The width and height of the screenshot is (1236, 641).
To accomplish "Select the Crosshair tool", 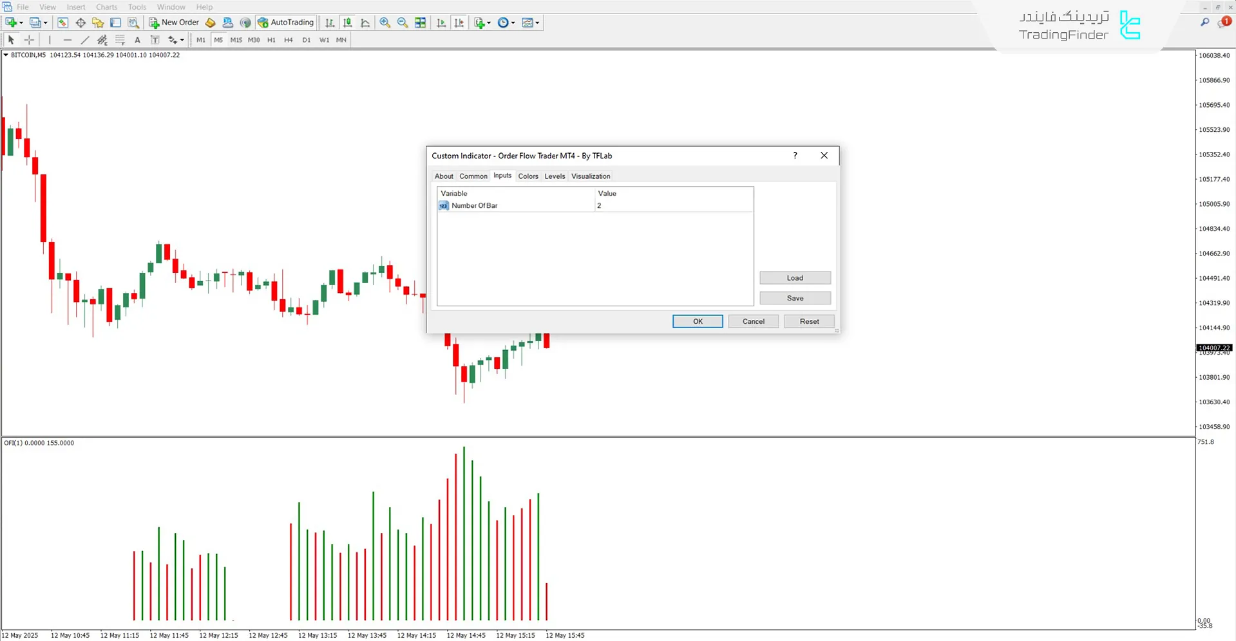I will pos(29,39).
